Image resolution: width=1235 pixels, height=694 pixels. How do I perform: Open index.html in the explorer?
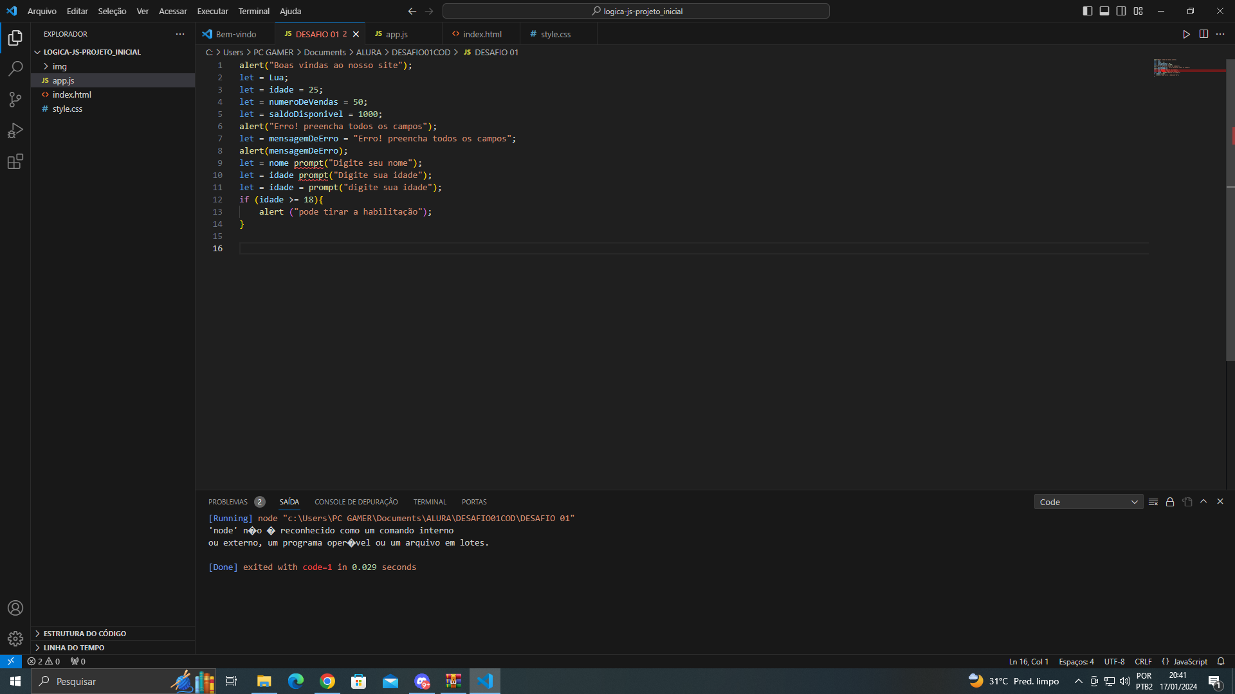pyautogui.click(x=113, y=94)
